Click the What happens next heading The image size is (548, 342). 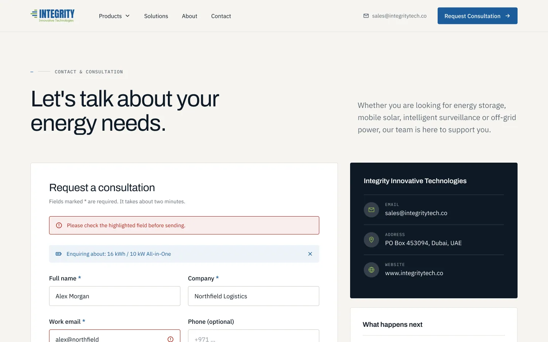[392, 325]
